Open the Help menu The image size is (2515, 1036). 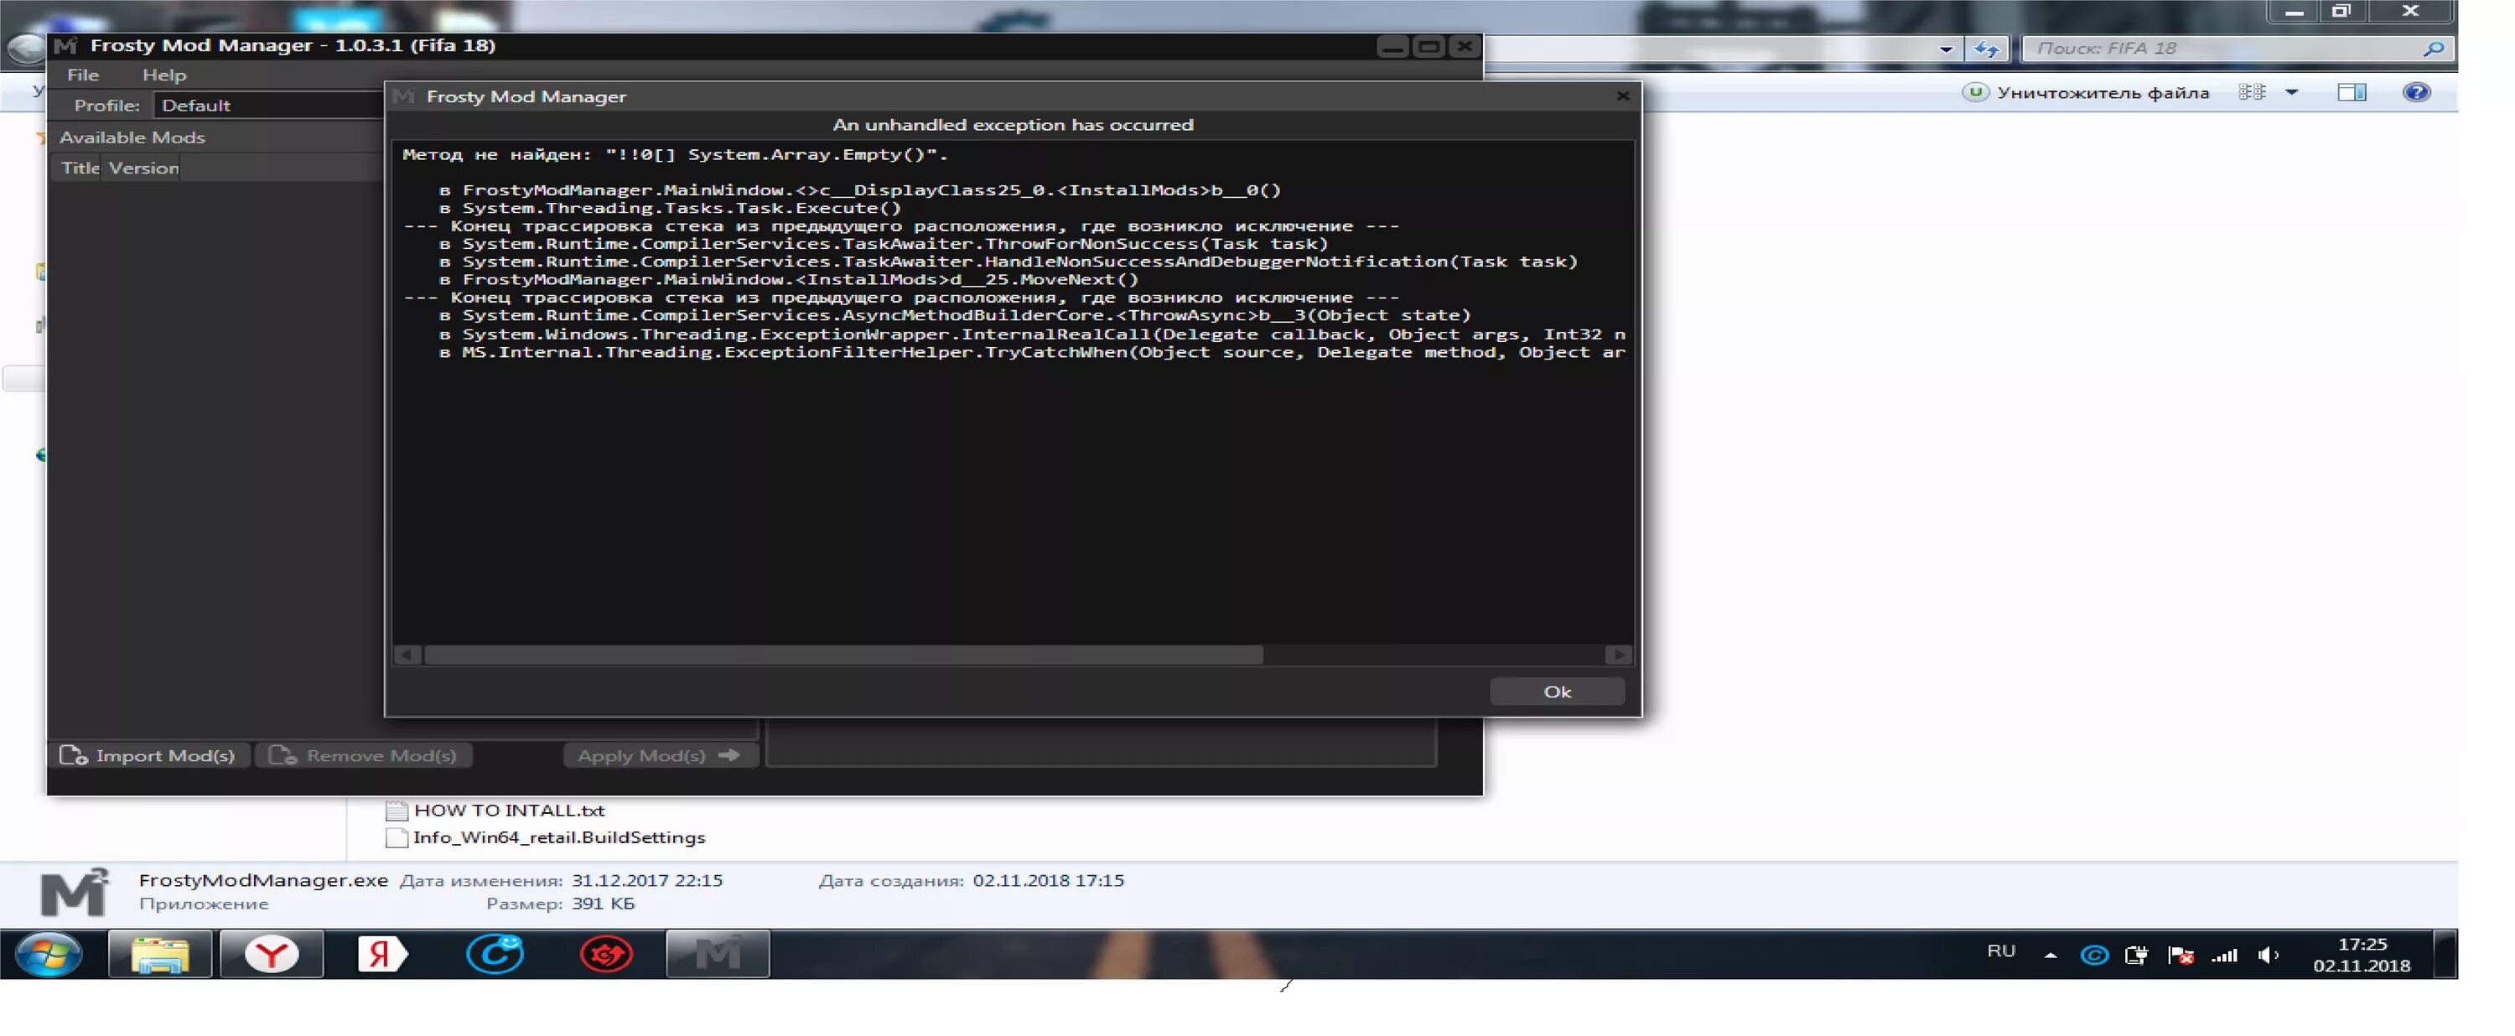click(162, 74)
